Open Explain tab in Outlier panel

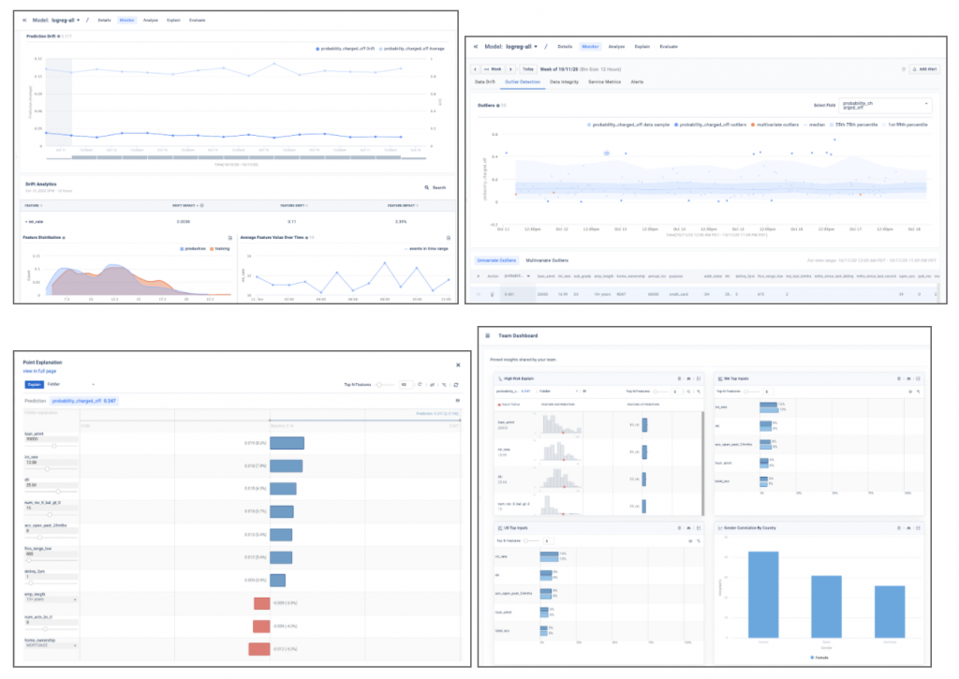click(642, 47)
